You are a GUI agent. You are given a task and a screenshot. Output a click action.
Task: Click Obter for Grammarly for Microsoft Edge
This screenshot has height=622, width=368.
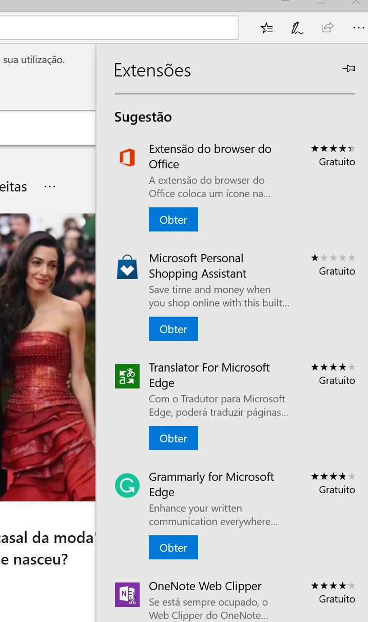173,548
